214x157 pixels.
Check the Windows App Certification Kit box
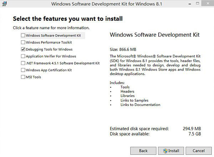coord(23,70)
